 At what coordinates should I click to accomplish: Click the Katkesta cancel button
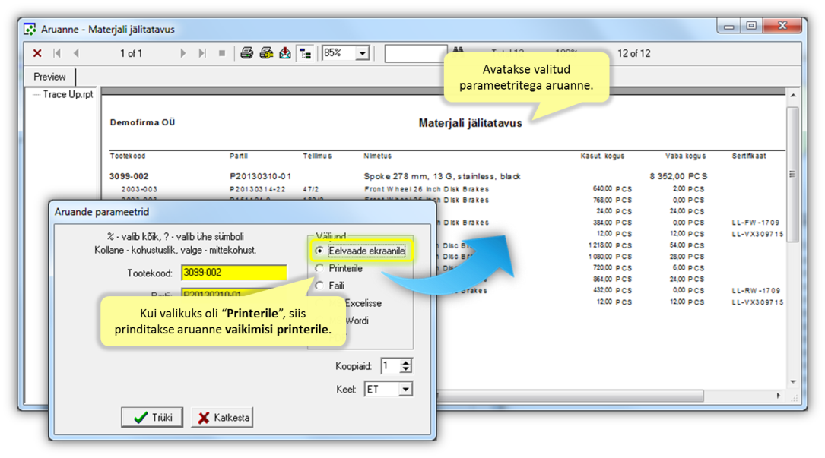tap(222, 417)
